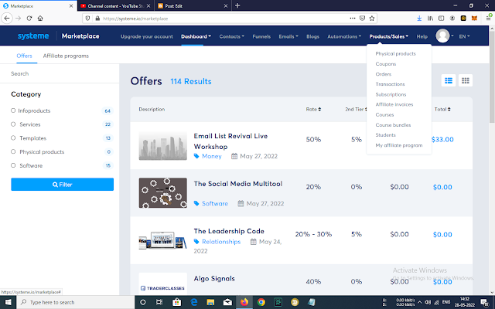
Task: Open a new browser tab
Action: tap(237, 5)
